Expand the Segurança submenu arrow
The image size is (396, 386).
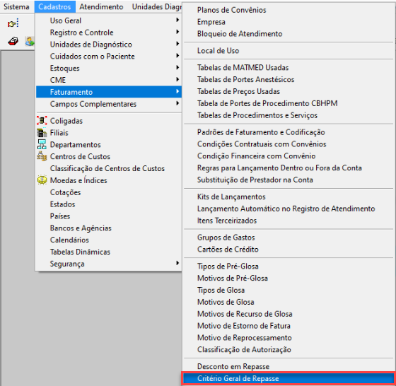coord(177,263)
